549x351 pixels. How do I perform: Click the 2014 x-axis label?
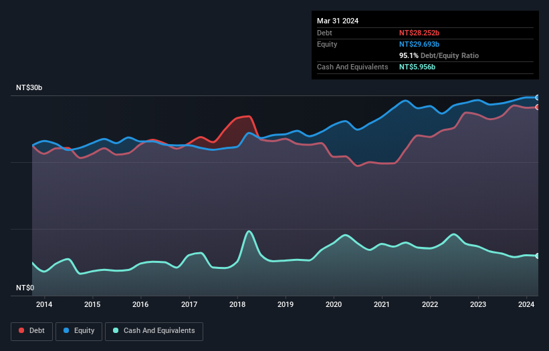pos(44,304)
